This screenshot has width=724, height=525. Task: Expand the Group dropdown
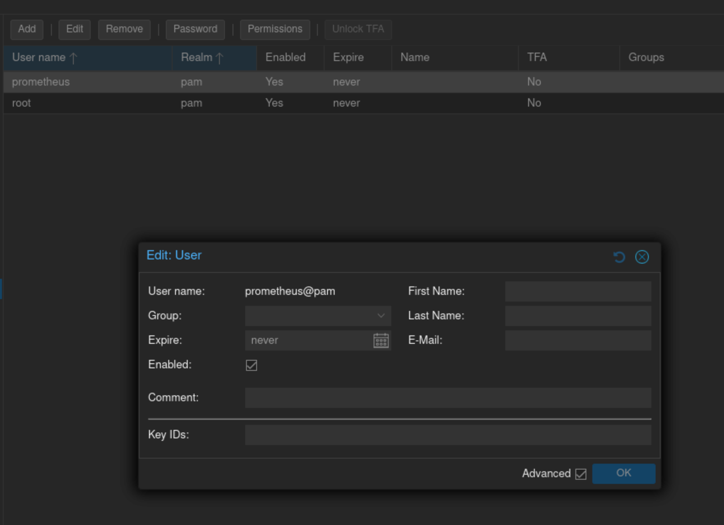[x=381, y=316]
